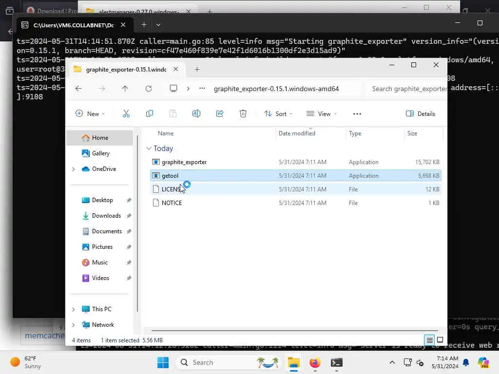Open Music in the navigation pane
499x374 pixels.
tap(99, 262)
